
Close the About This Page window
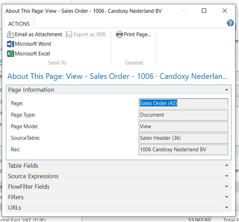pos(225,11)
